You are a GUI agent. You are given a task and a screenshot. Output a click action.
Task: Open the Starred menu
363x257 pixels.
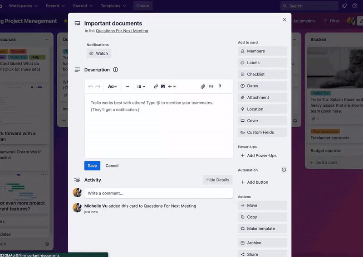click(x=83, y=6)
